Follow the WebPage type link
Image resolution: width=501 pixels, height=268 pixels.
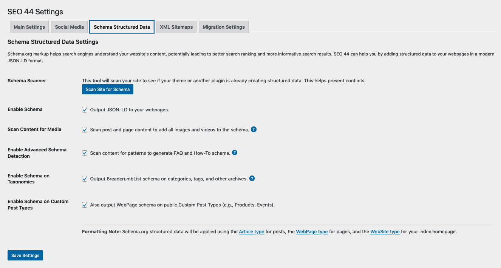pyautogui.click(x=312, y=231)
